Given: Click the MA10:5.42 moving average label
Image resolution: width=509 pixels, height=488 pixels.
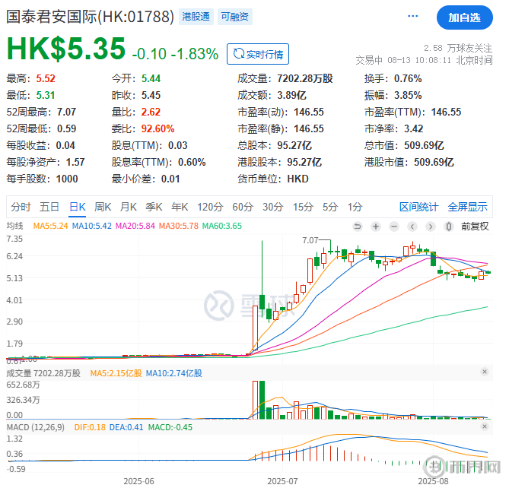Looking at the screenshot, I should [92, 226].
